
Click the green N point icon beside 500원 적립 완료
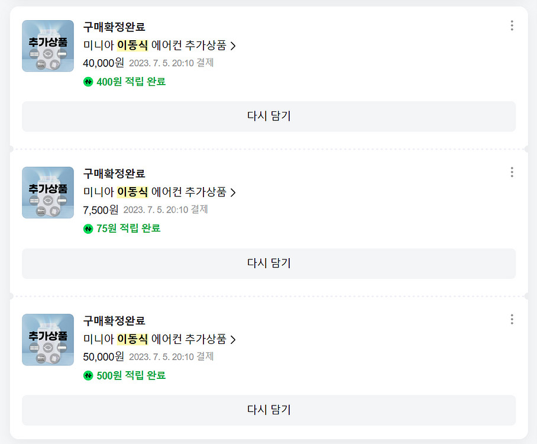click(89, 375)
